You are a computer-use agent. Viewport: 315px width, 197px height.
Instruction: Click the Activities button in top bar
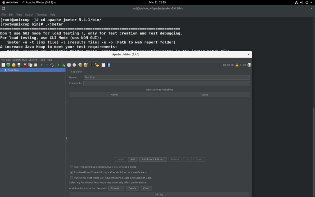coord(10,2)
